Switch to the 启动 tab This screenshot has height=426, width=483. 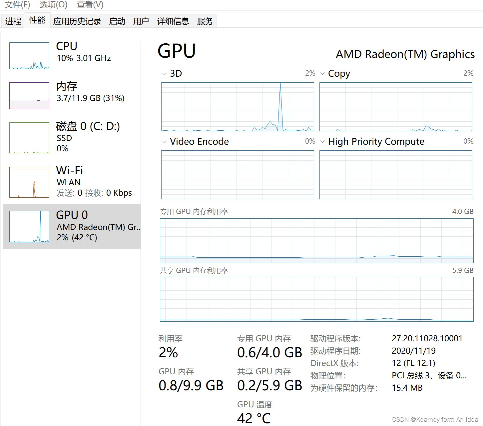coord(117,21)
